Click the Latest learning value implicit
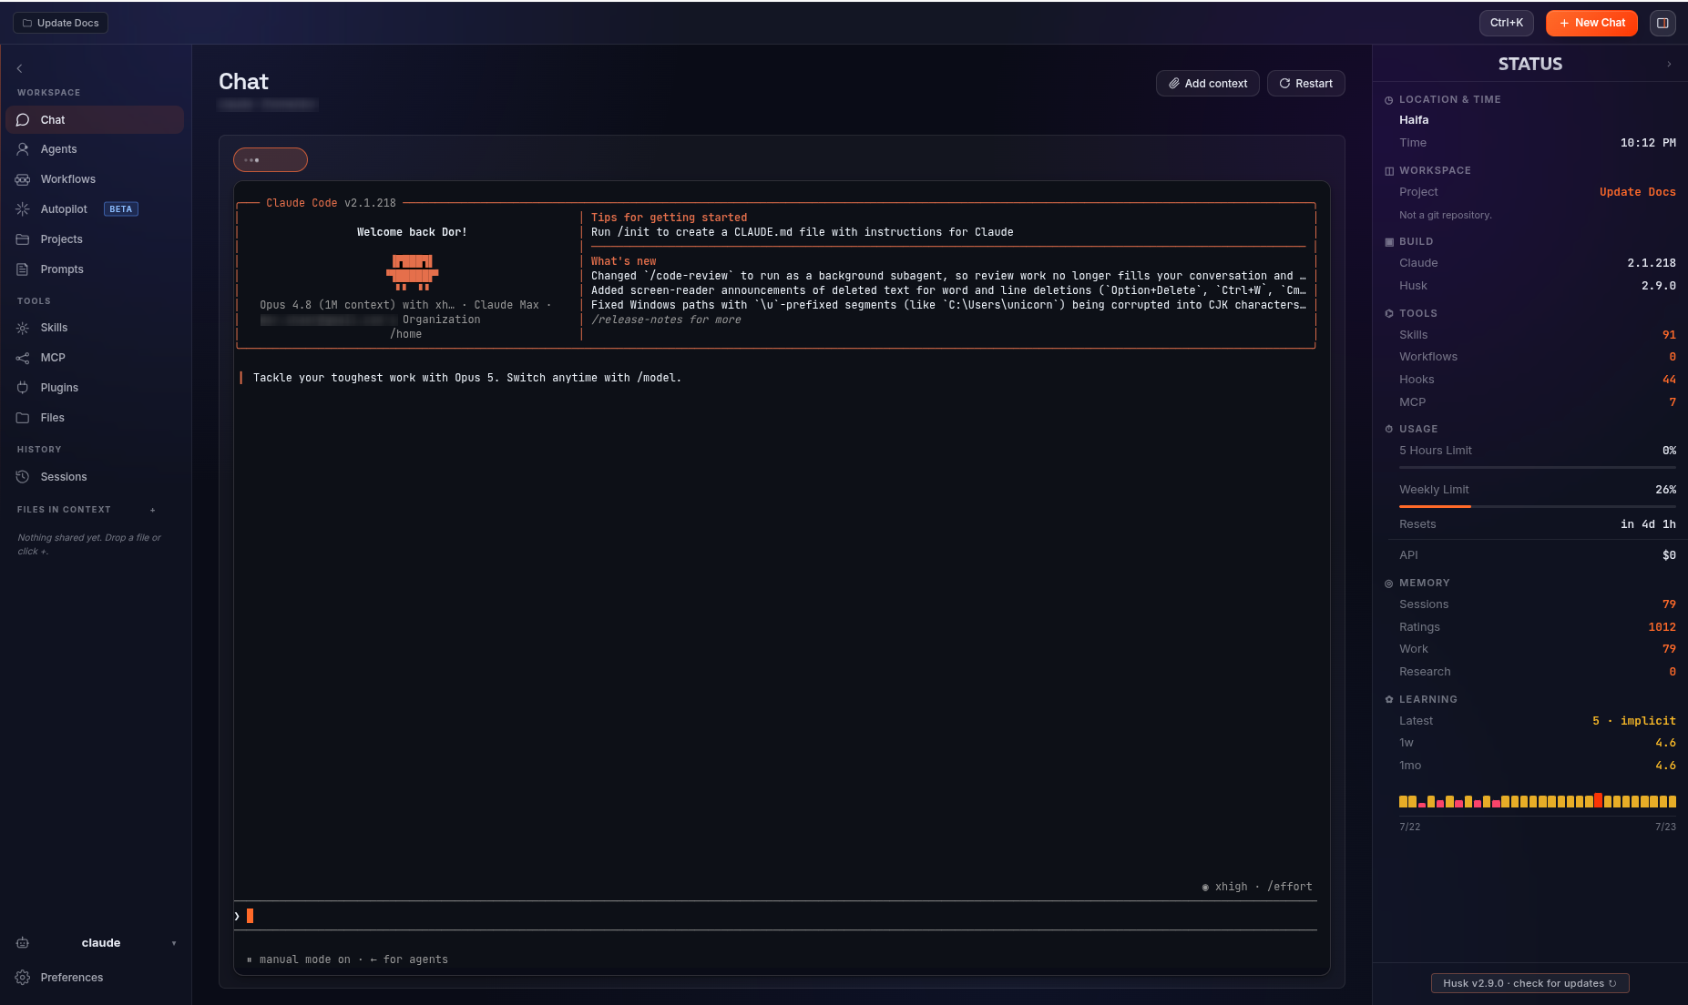This screenshot has height=1005, width=1688. (x=1633, y=721)
